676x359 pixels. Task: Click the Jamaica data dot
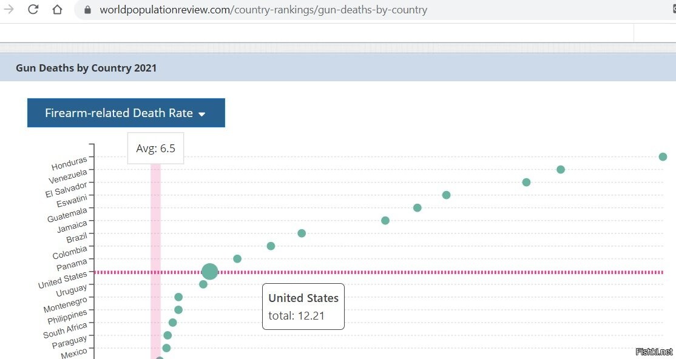click(385, 221)
